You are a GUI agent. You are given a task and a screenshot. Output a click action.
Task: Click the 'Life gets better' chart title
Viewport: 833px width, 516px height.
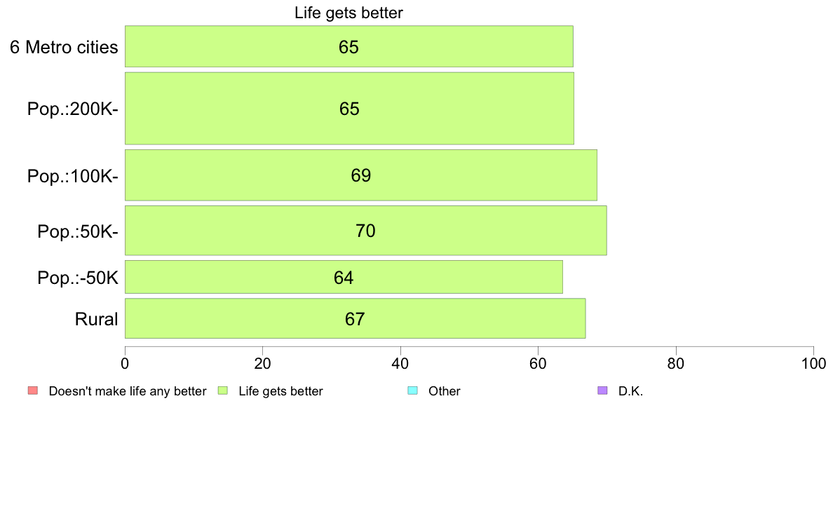pyautogui.click(x=349, y=13)
